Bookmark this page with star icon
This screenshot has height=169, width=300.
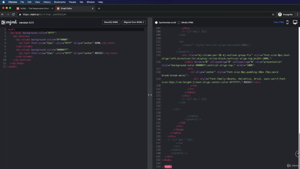273,15
